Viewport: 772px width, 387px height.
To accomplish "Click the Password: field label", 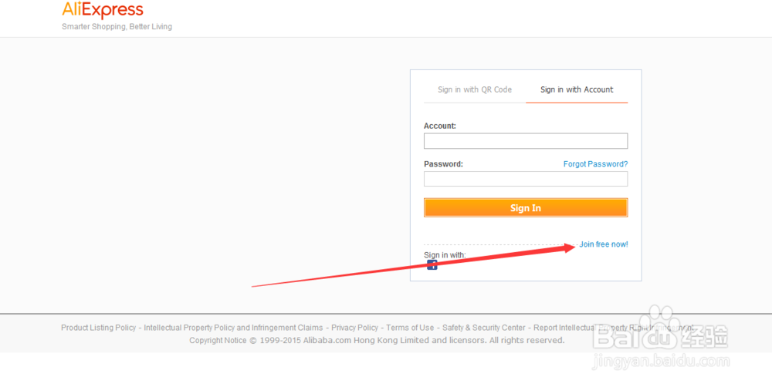I will [443, 164].
